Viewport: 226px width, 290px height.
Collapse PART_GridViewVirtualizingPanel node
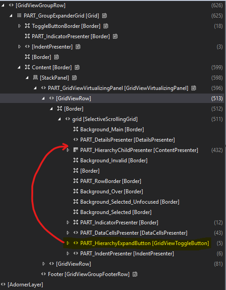pos(35,88)
